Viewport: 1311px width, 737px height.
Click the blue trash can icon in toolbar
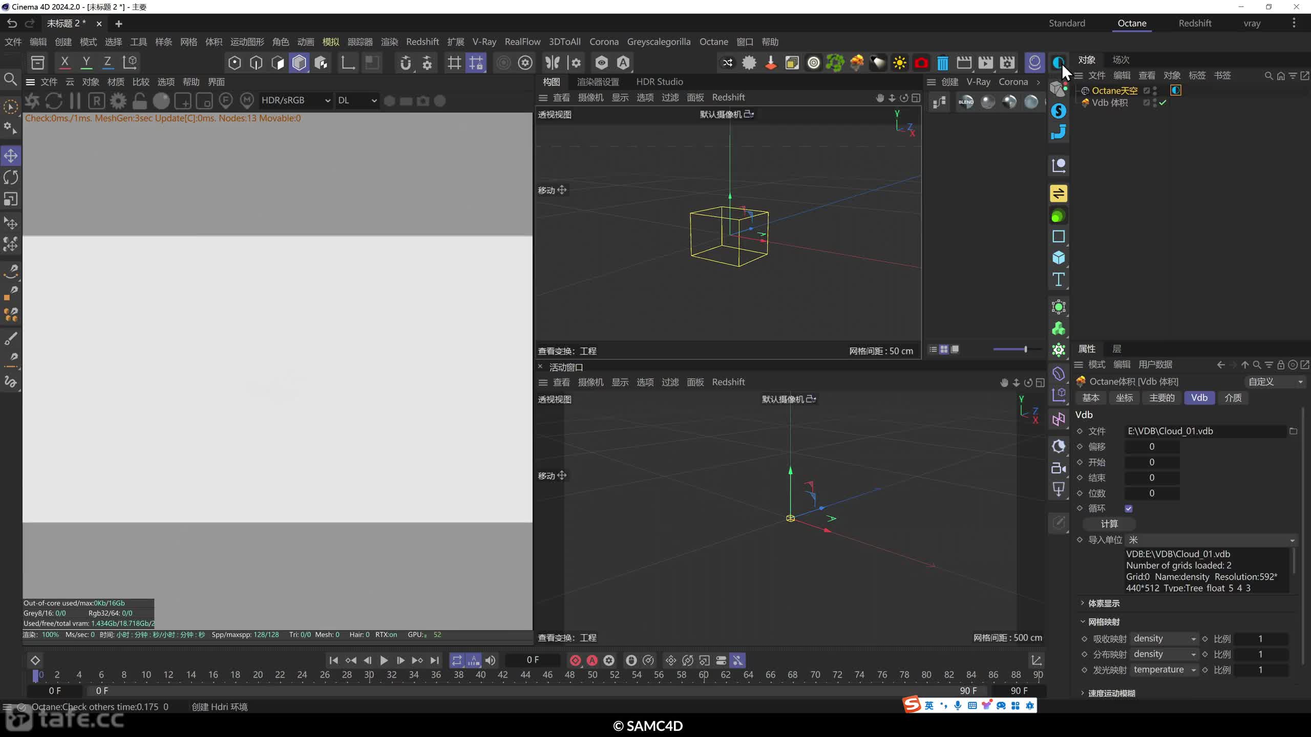tap(942, 63)
